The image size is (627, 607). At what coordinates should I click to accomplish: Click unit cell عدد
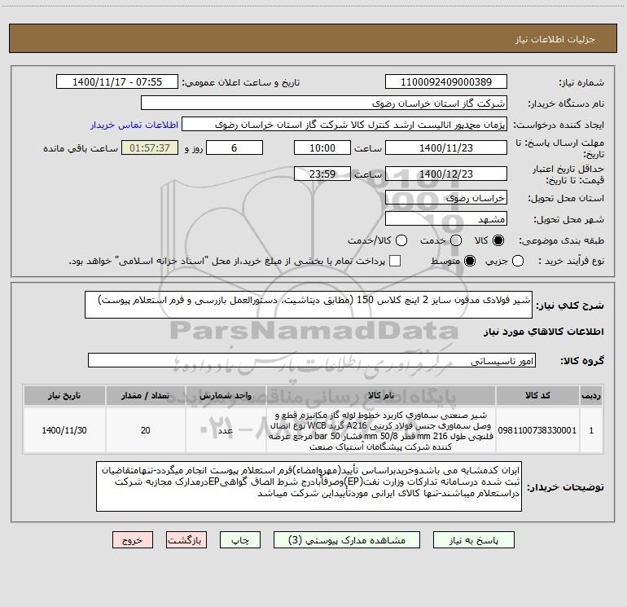pyautogui.click(x=226, y=430)
